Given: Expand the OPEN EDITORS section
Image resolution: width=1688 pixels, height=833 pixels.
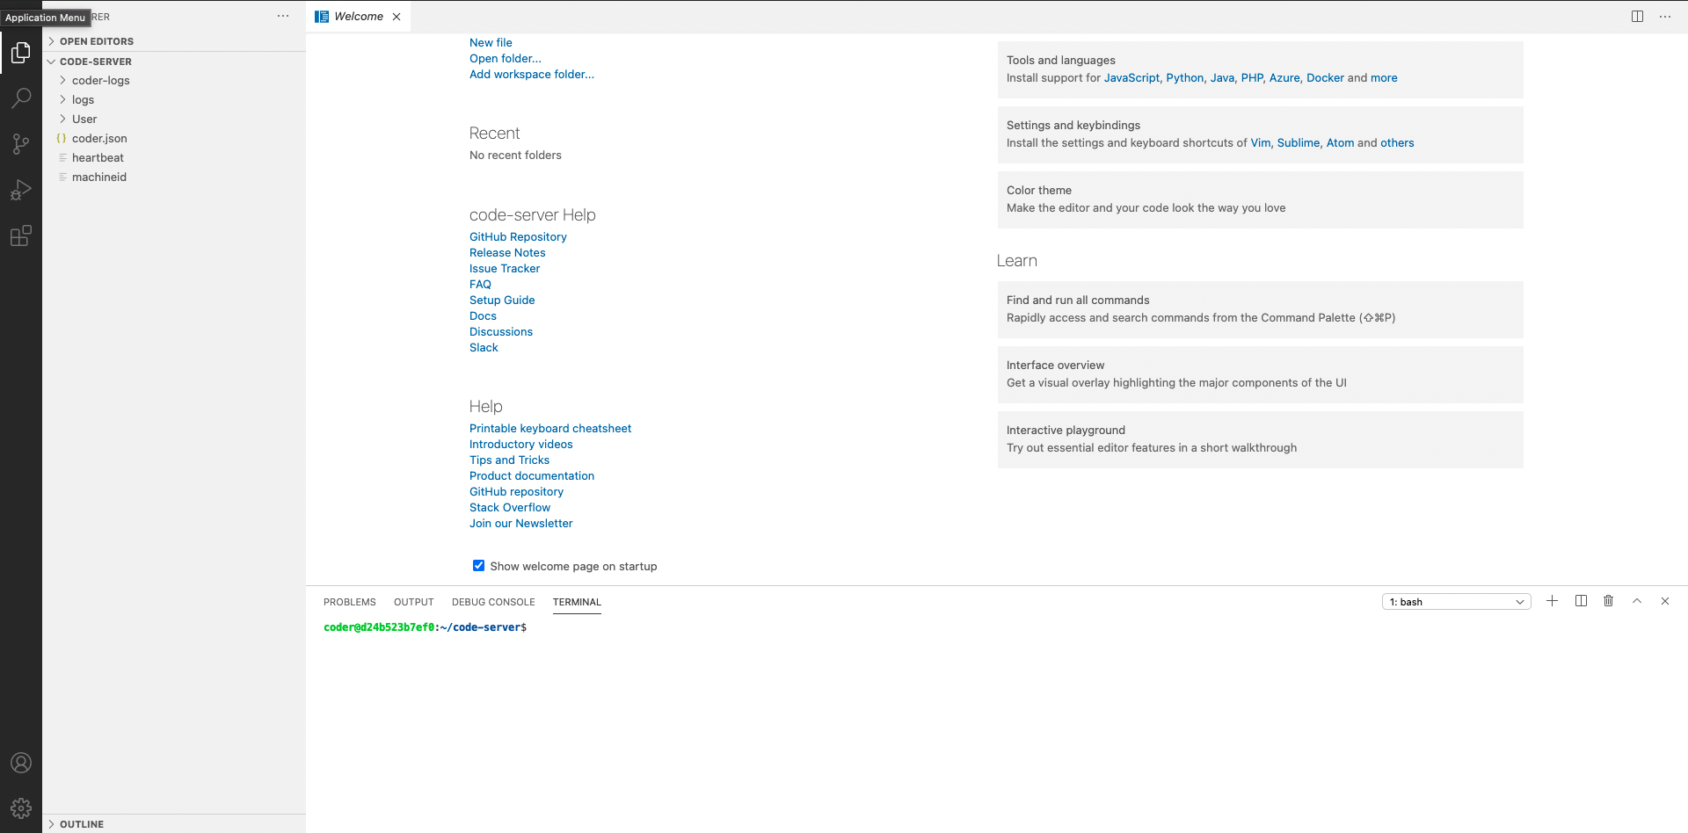Looking at the screenshot, I should tap(174, 41).
